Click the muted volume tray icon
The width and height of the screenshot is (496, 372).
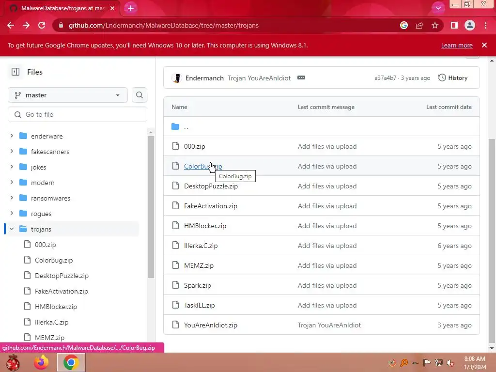click(x=450, y=363)
